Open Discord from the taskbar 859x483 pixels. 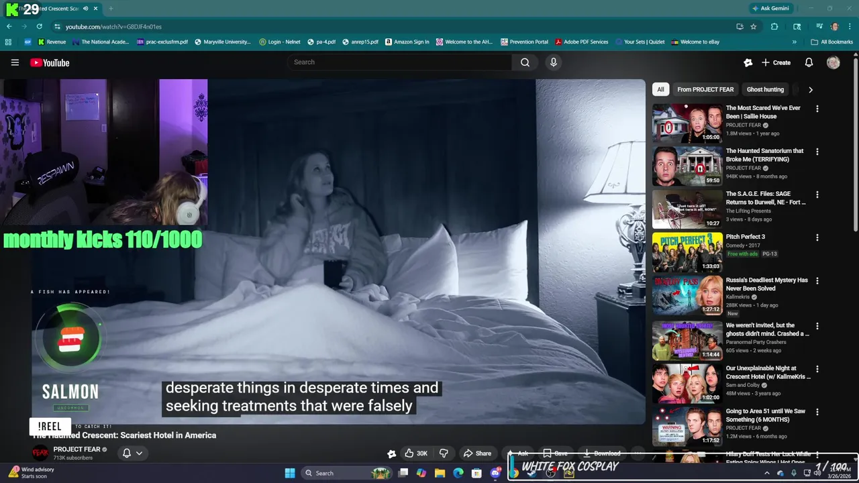coord(495,473)
